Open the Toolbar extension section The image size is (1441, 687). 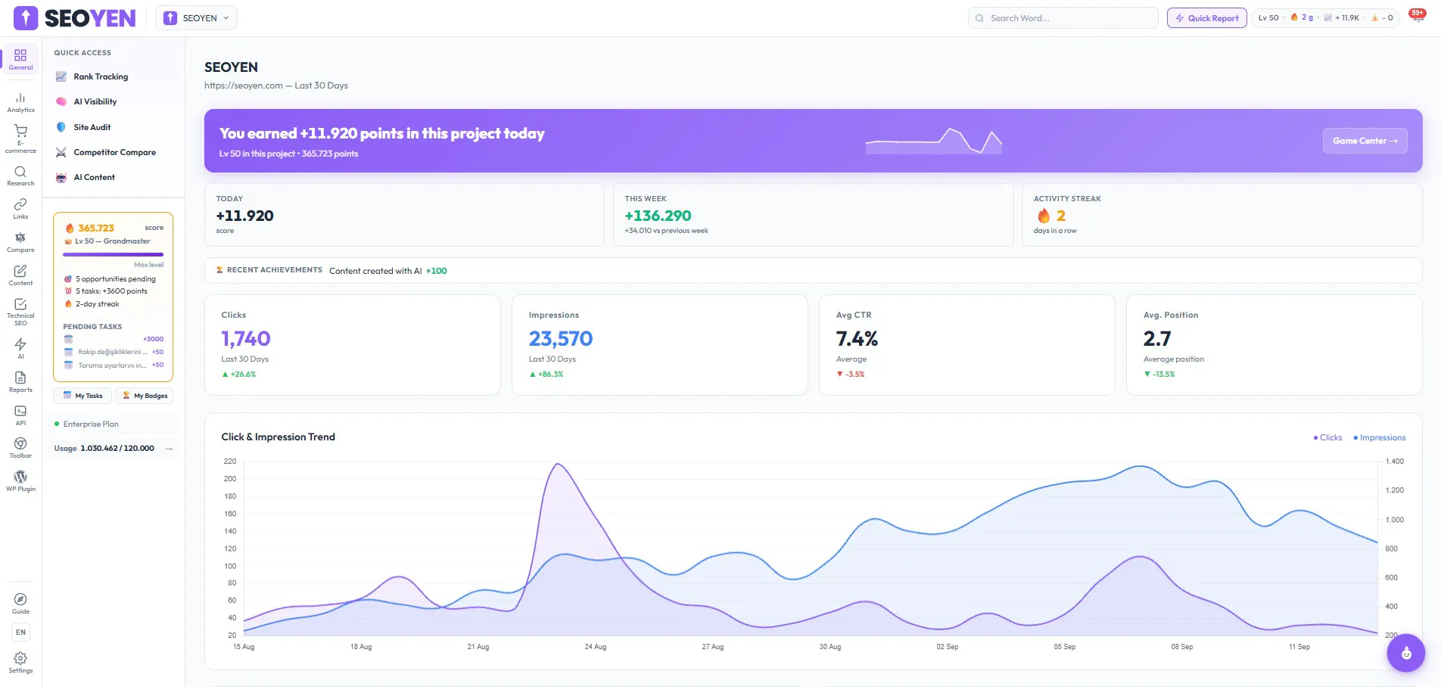point(20,448)
